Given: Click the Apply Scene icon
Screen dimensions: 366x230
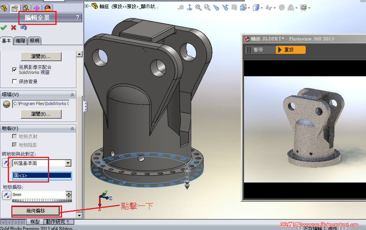Looking at the screenshot, I should 291,8.
